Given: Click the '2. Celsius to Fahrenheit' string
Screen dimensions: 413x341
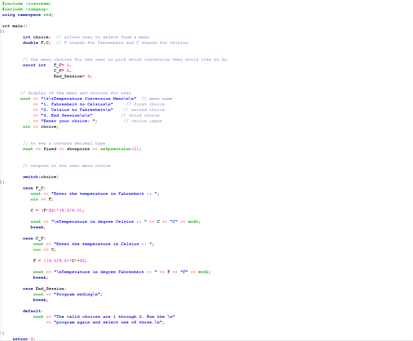Looking at the screenshot, I should (77, 110).
